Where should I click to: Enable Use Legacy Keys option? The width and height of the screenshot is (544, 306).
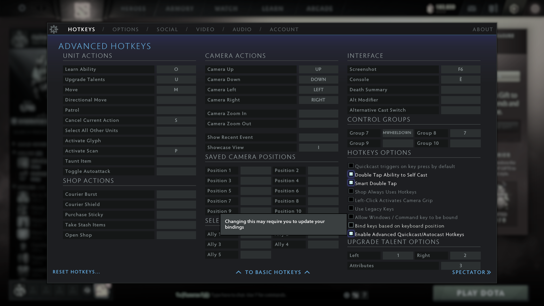click(x=351, y=208)
